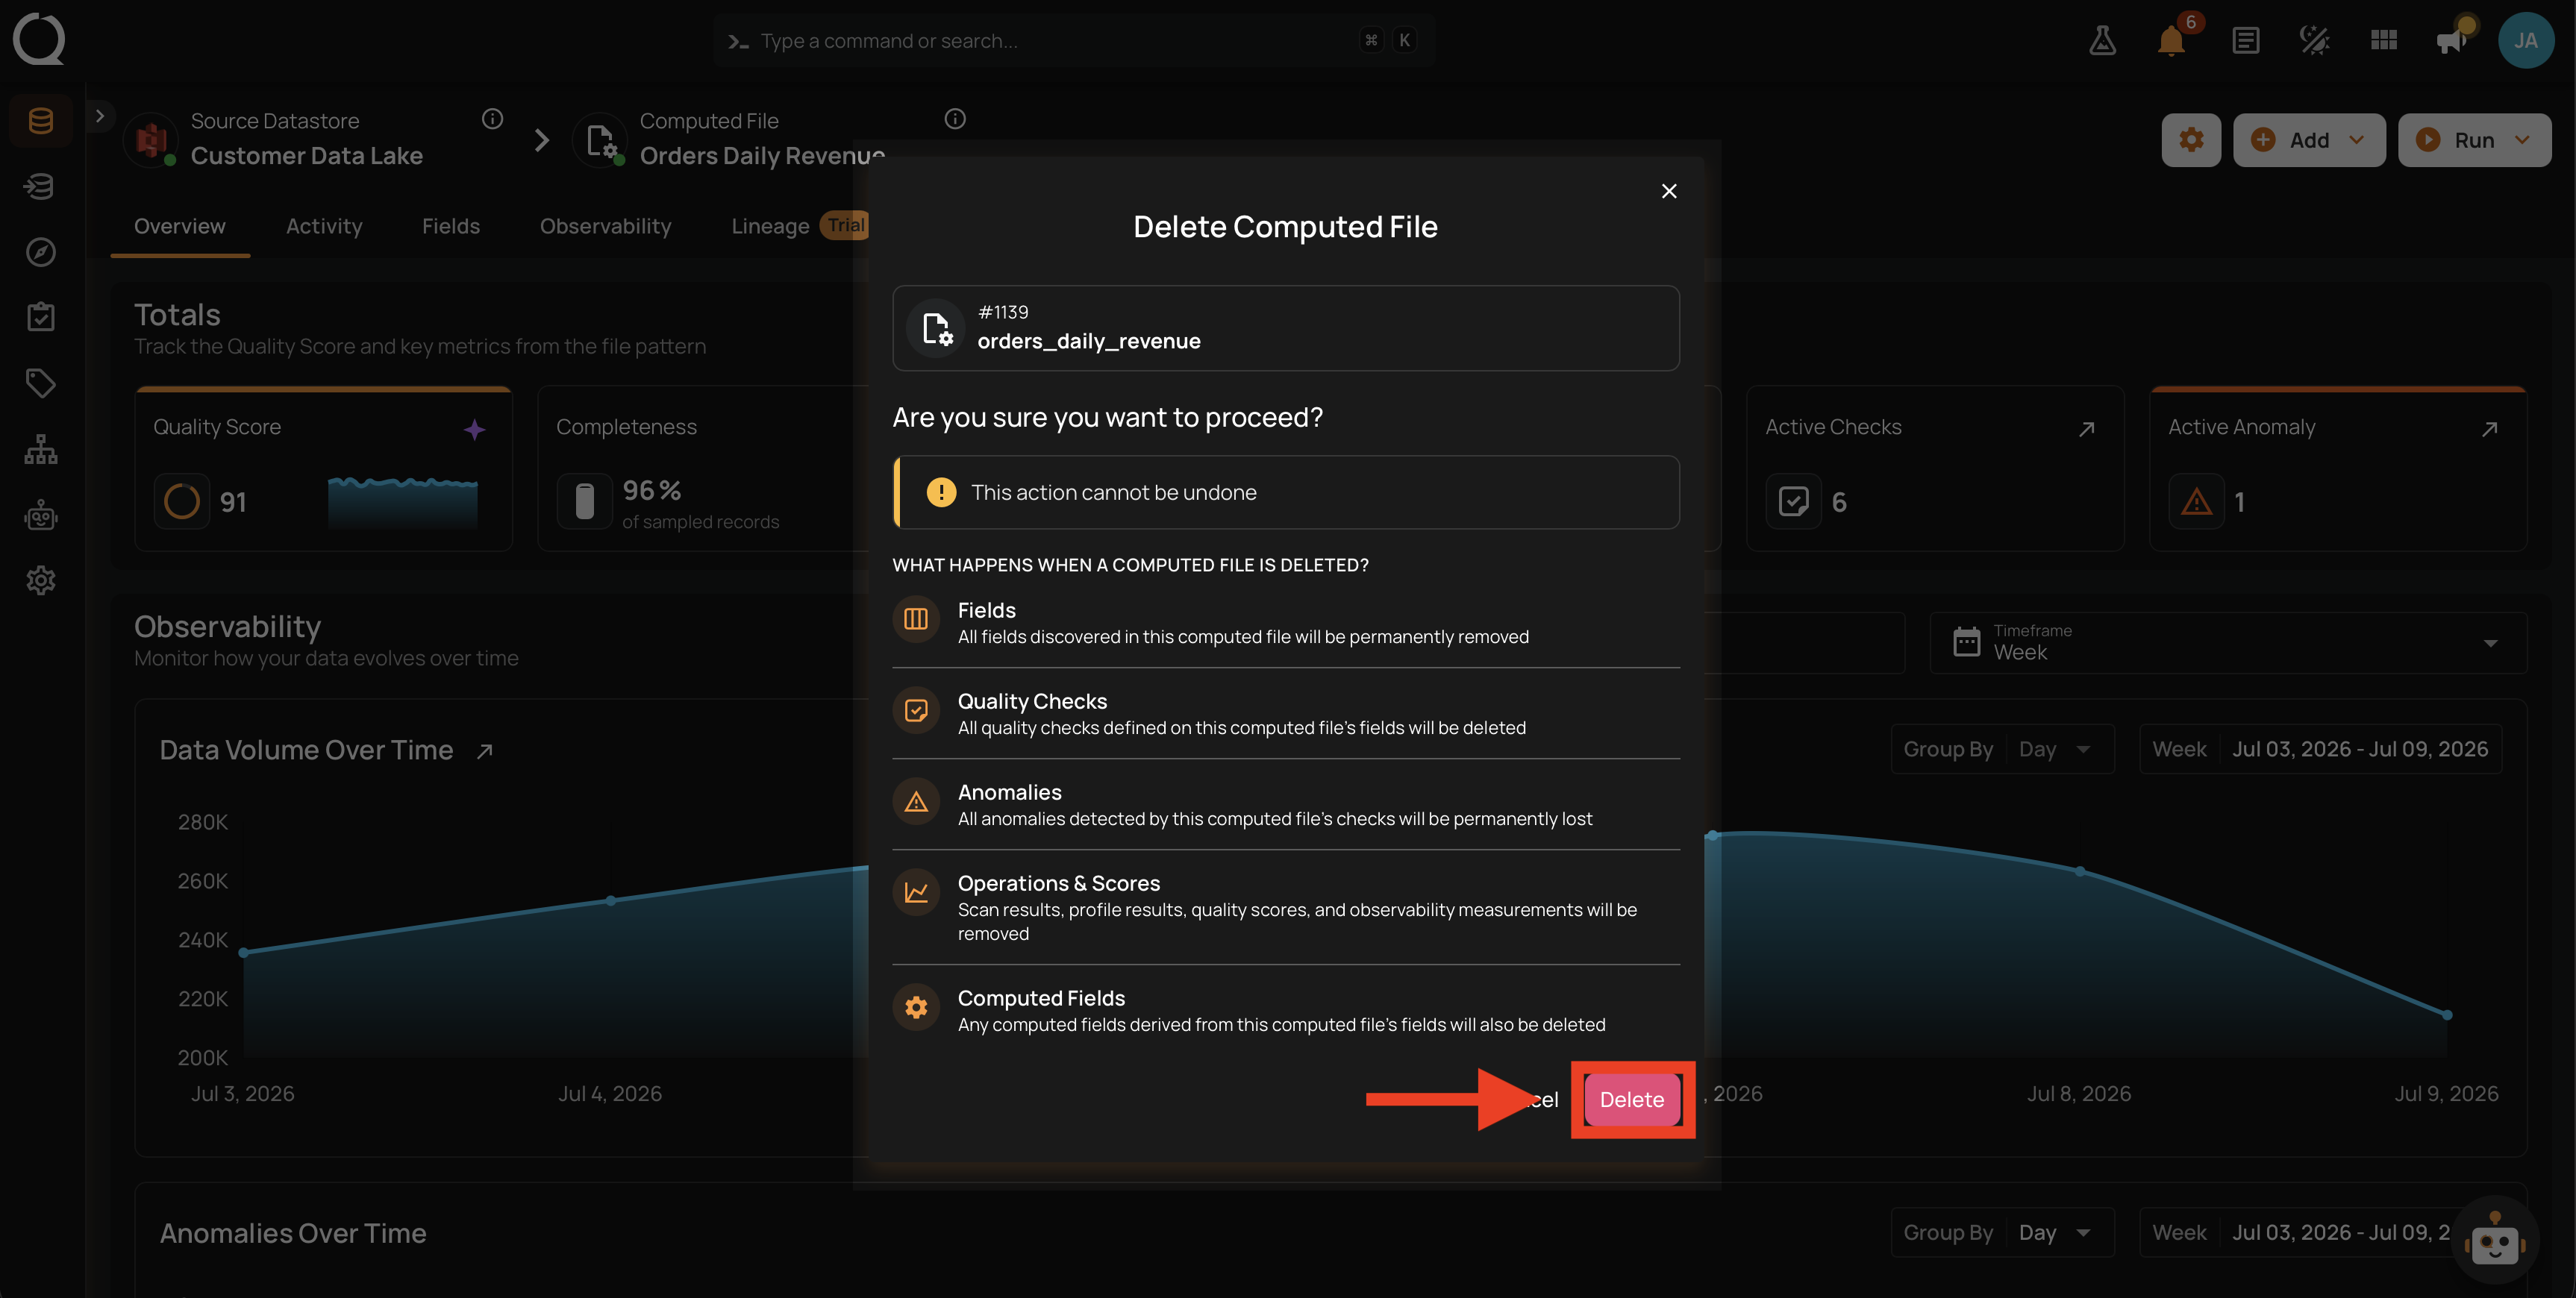Open the robot agent sidebar icon

pos(41,515)
